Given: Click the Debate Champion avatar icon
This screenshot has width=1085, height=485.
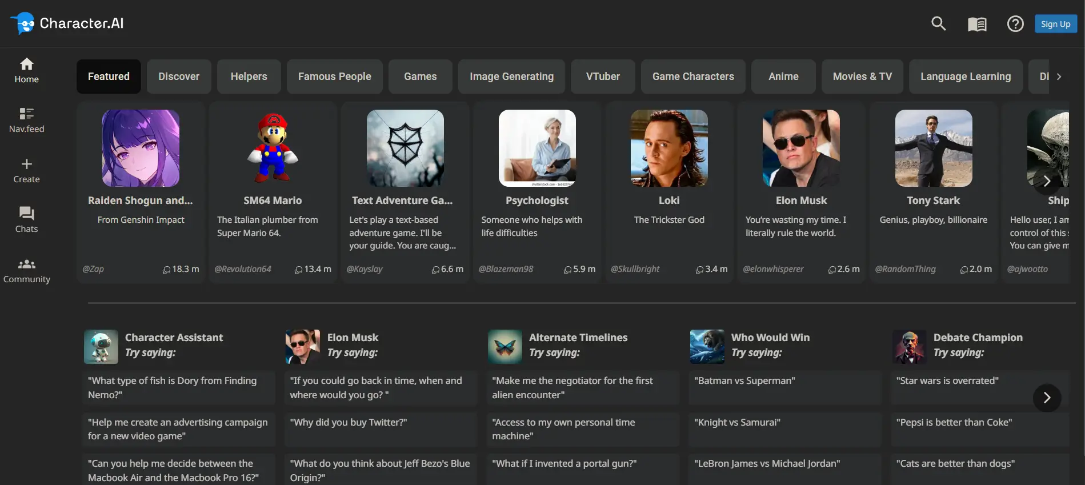Looking at the screenshot, I should pyautogui.click(x=910, y=347).
